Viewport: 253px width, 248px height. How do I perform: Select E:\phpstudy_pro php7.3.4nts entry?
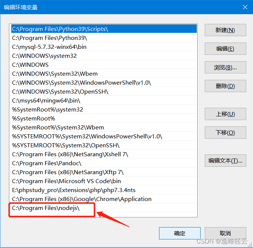click(x=104, y=190)
